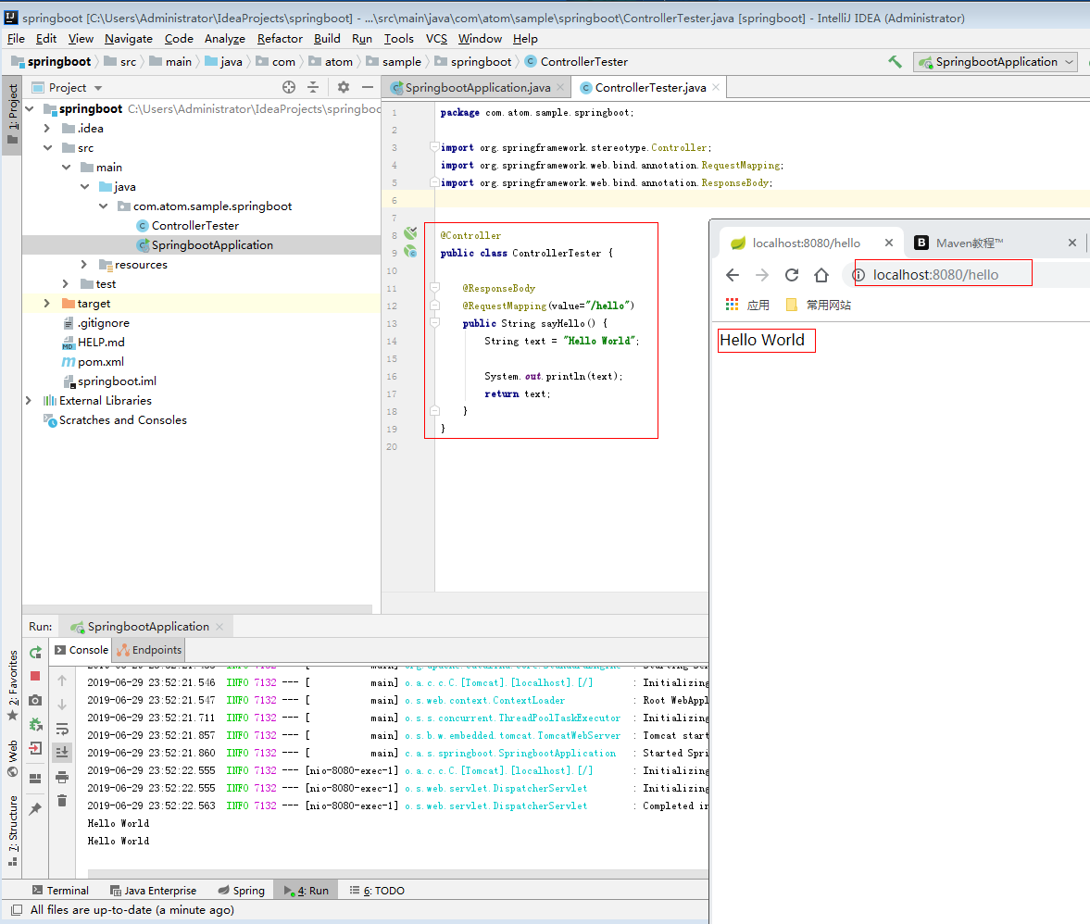This screenshot has width=1090, height=924.
Task: Reload the localhost page in browser
Action: (792, 275)
